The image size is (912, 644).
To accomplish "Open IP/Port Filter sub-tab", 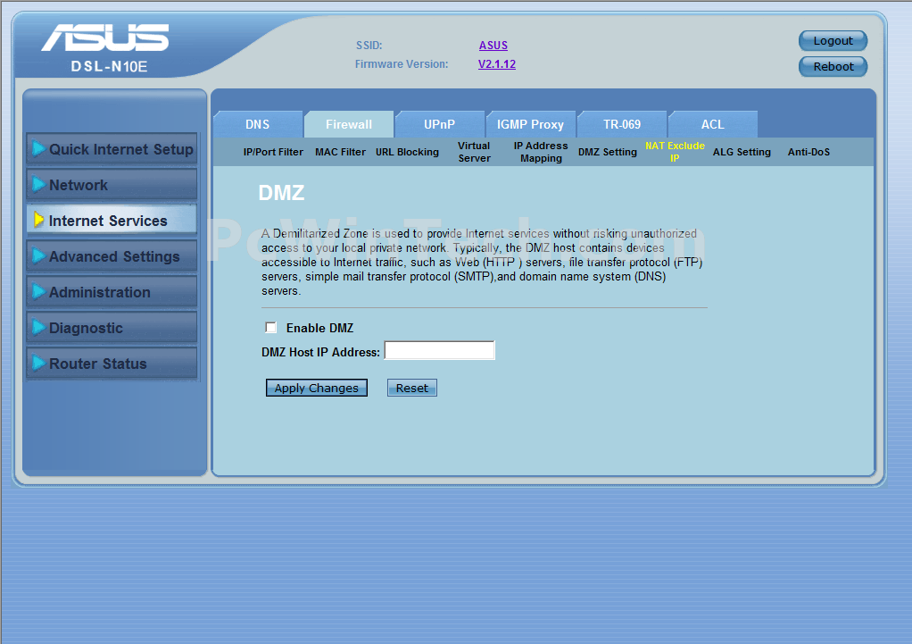I will click(273, 152).
